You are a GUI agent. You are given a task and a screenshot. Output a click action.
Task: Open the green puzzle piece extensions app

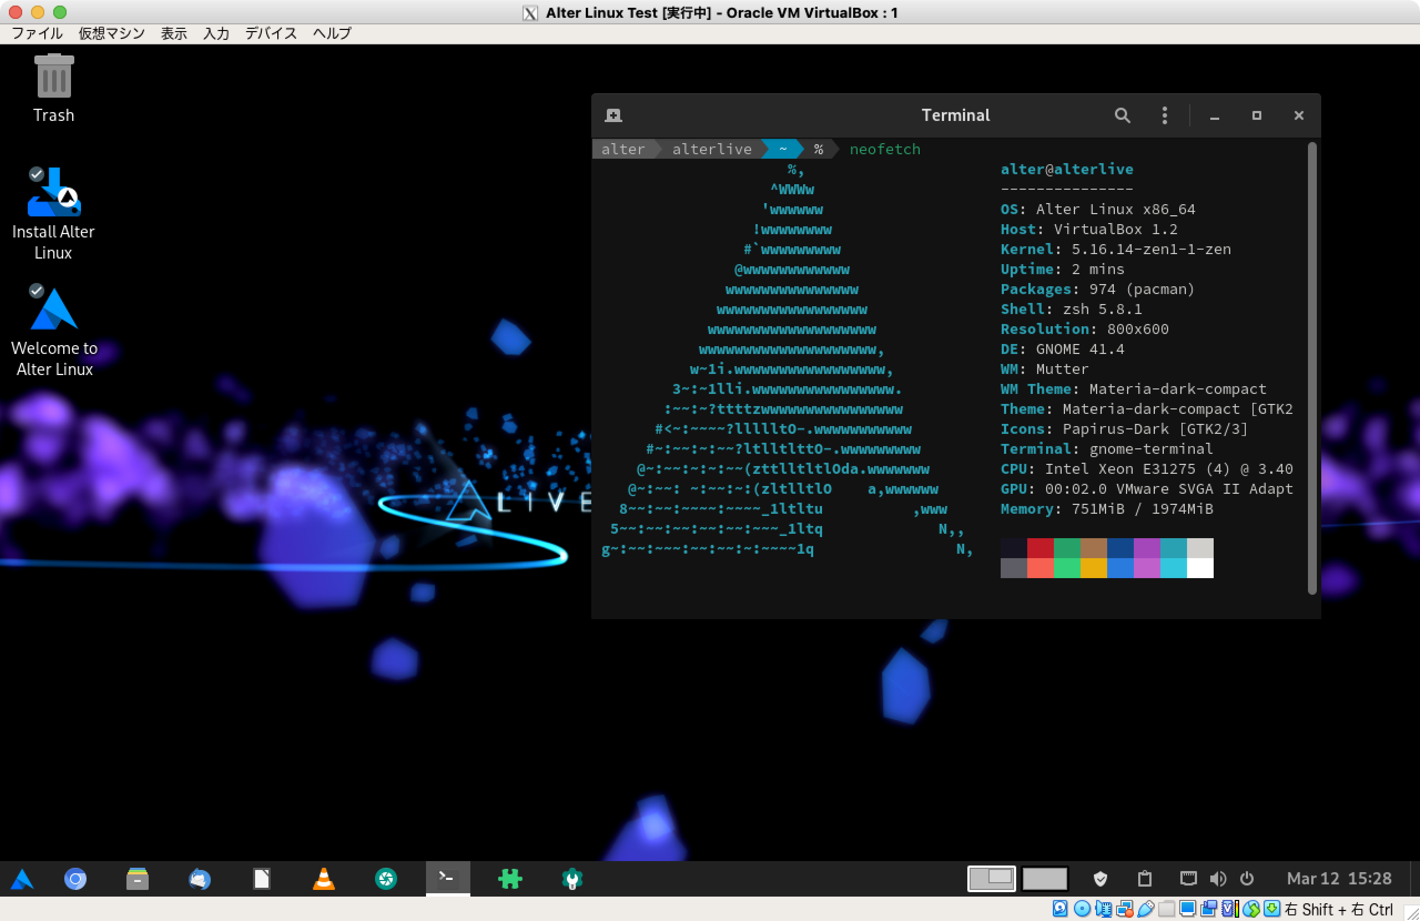click(510, 879)
